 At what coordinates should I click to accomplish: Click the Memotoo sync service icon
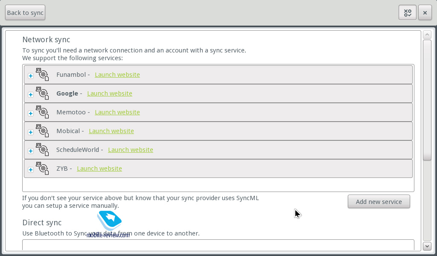tap(42, 112)
